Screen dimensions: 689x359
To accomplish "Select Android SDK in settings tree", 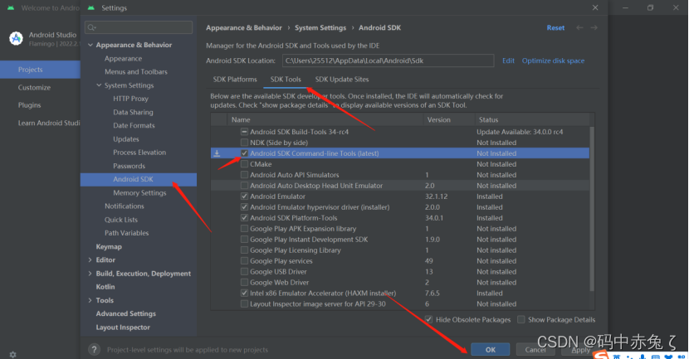I will pyautogui.click(x=139, y=179).
